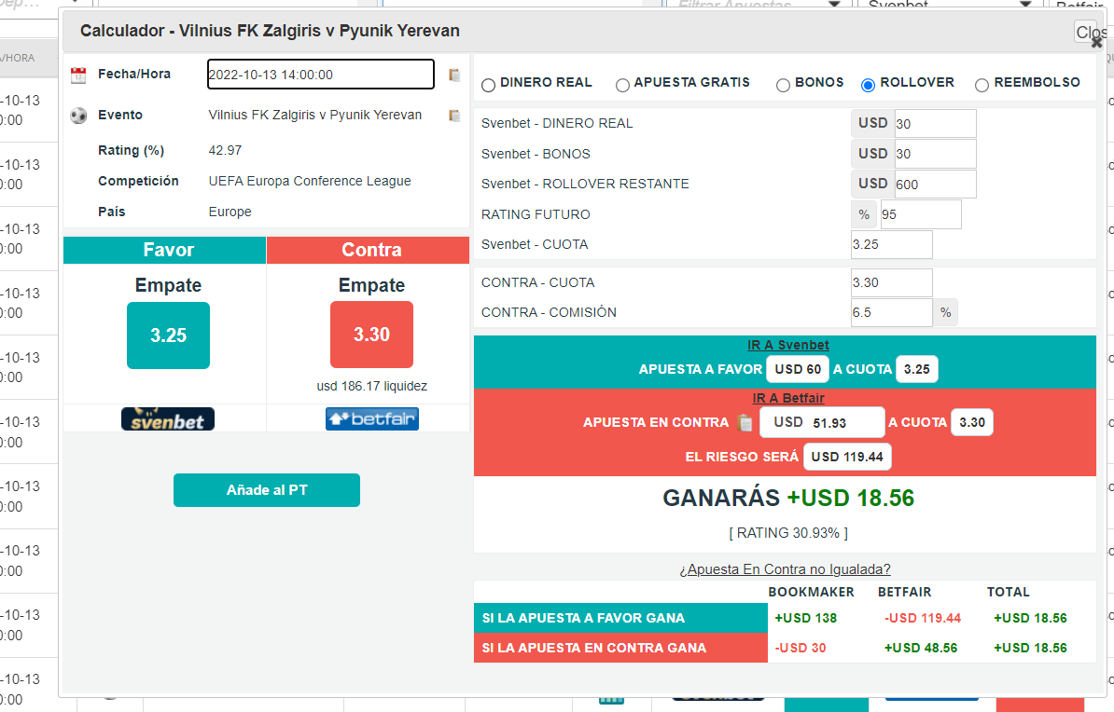
Task: Click the CONTRA CUOTA odds field
Action: [892, 282]
